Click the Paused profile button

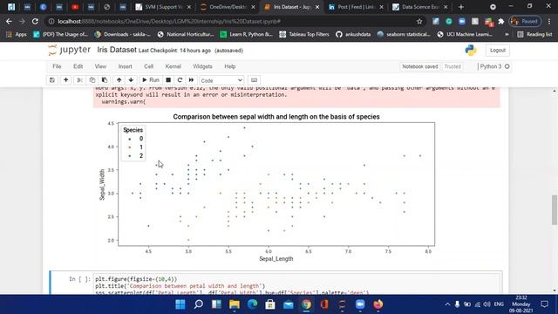tap(525, 21)
